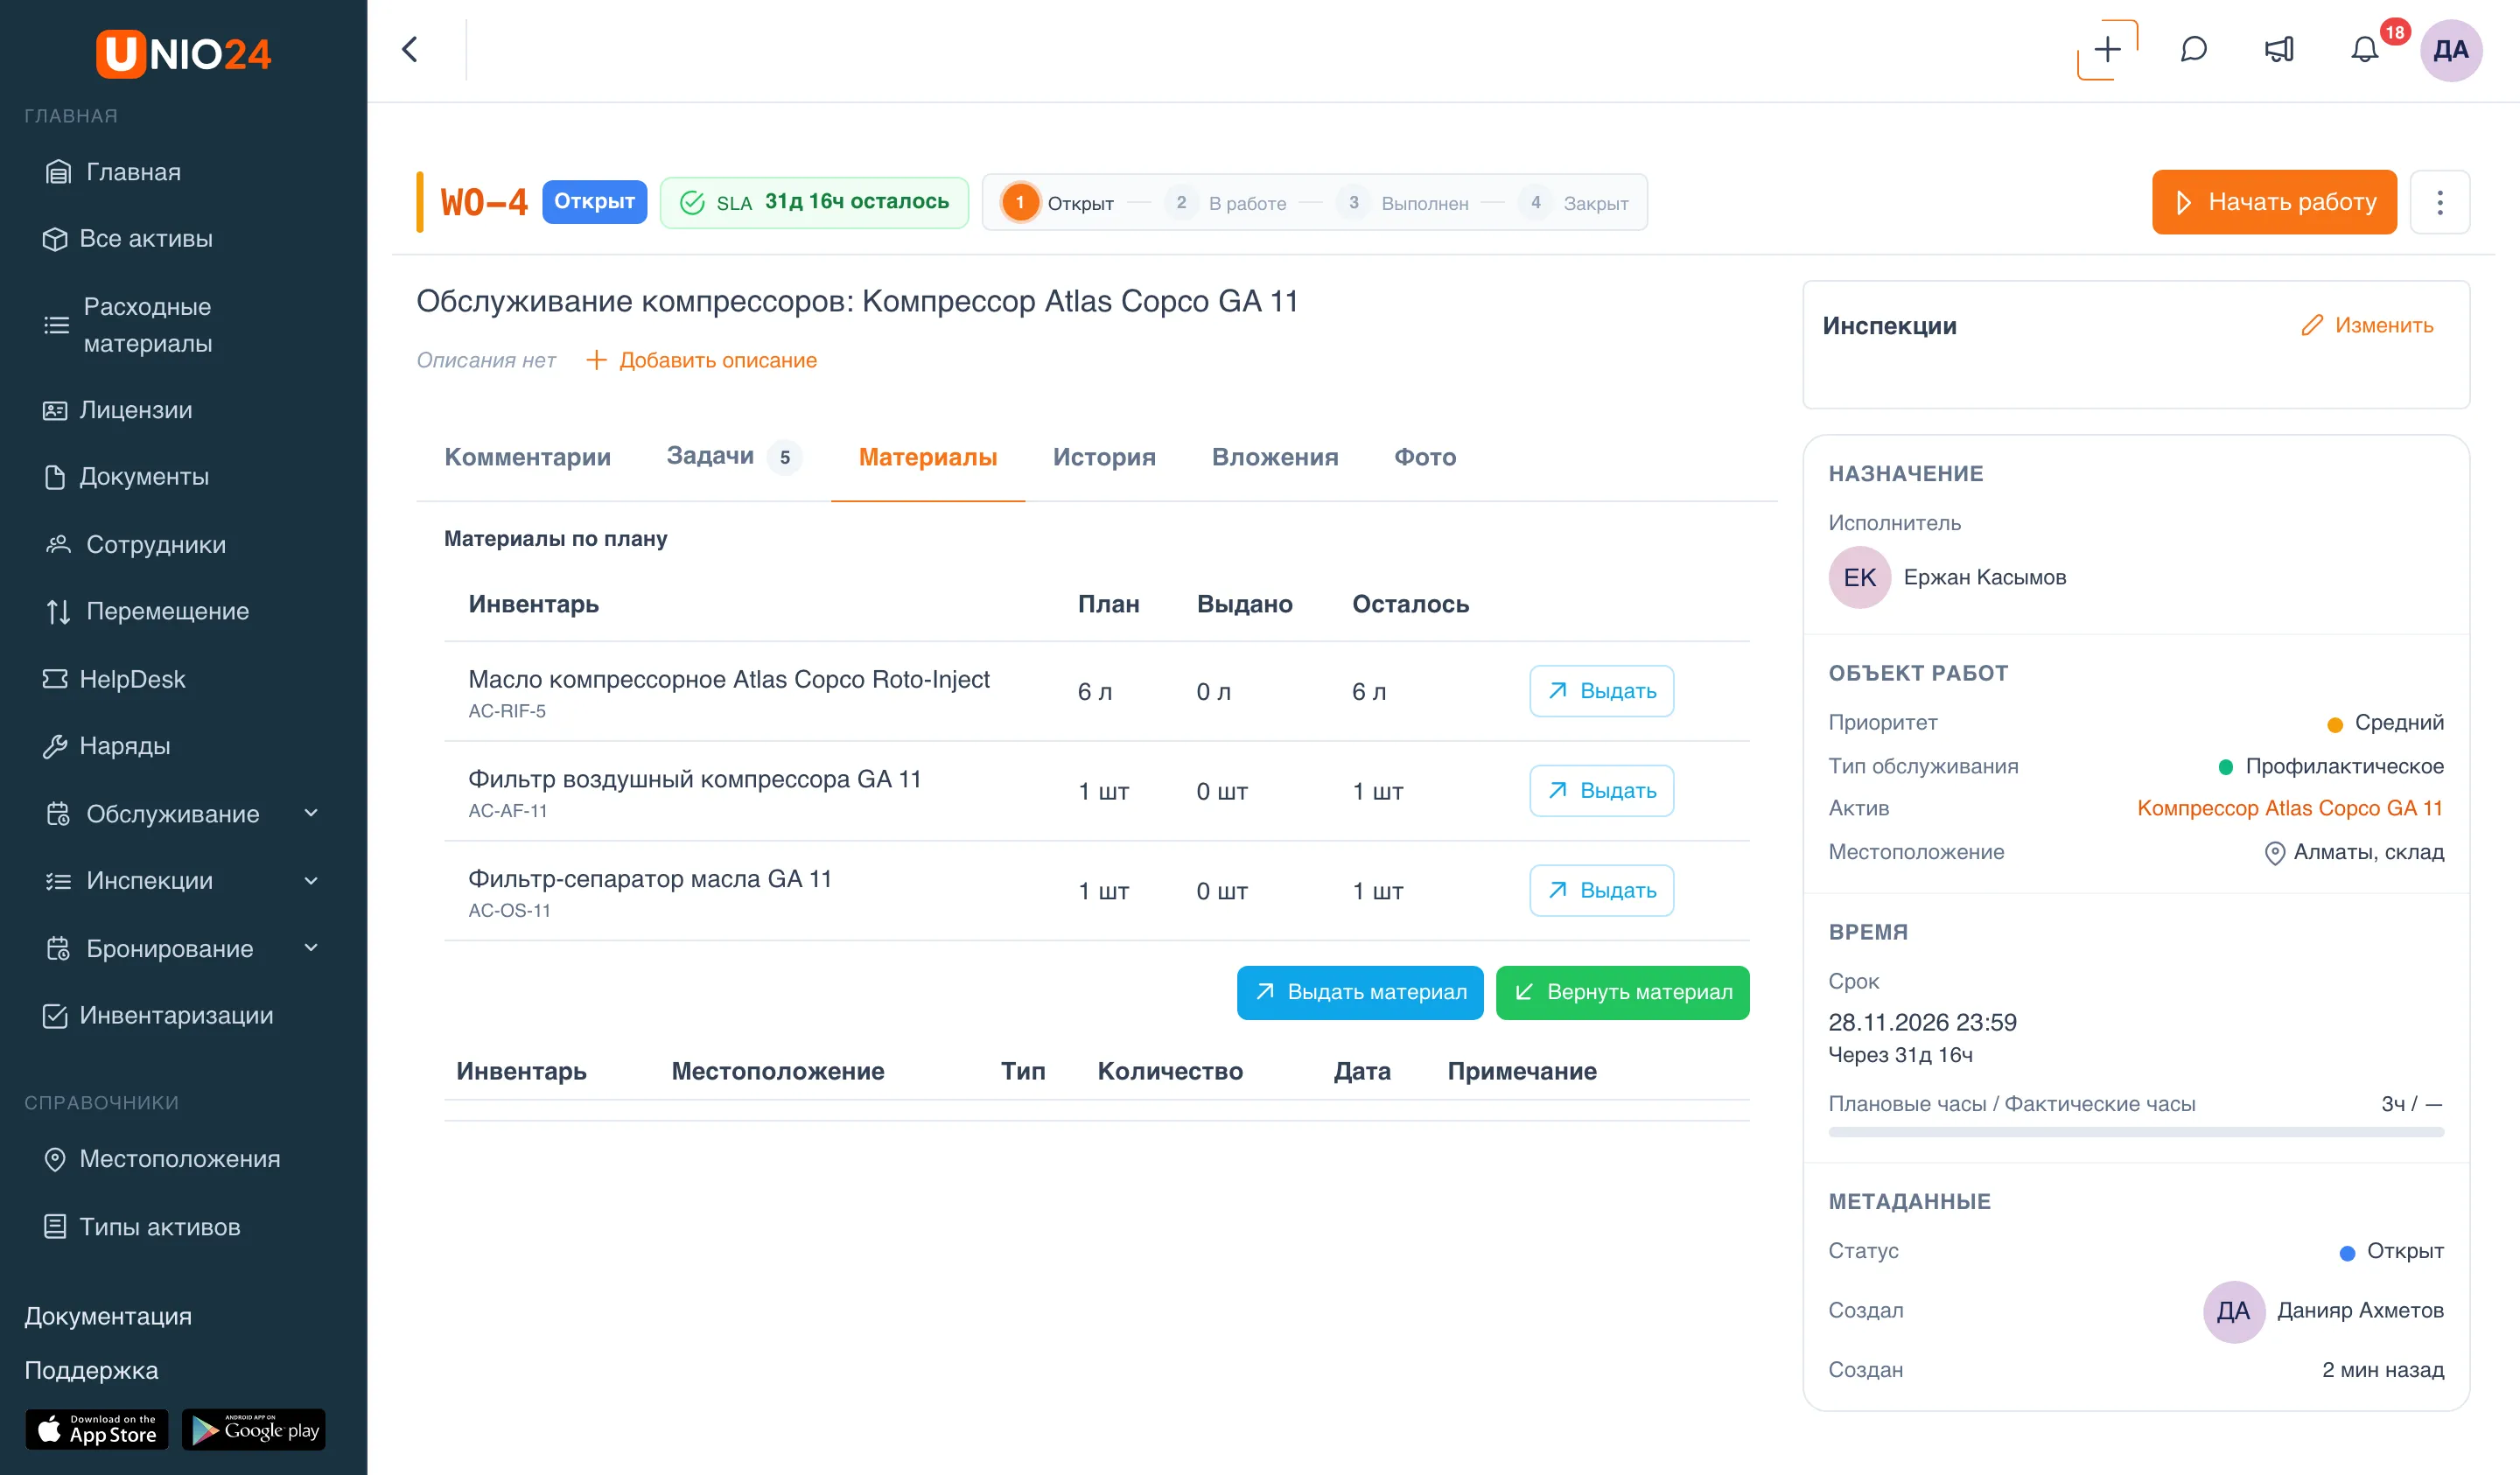This screenshot has width=2520, height=1475.
Task: Open App Store download badge
Action: click(x=97, y=1430)
